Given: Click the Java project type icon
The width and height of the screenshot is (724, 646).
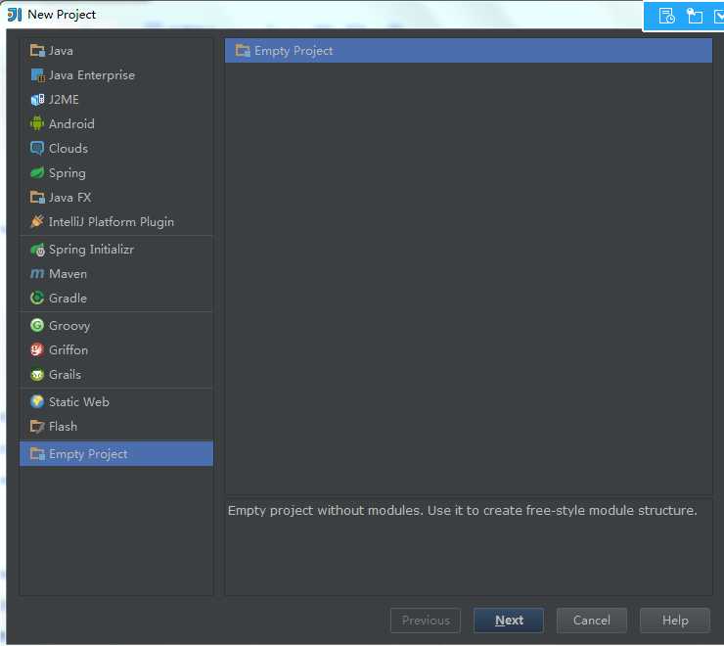Looking at the screenshot, I should point(37,50).
